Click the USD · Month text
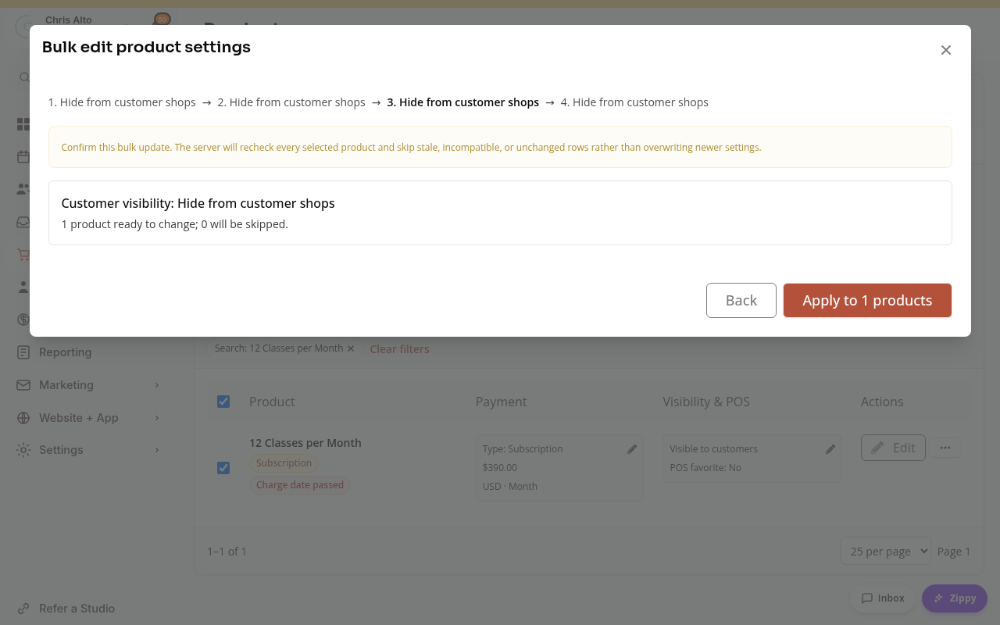 click(x=510, y=487)
